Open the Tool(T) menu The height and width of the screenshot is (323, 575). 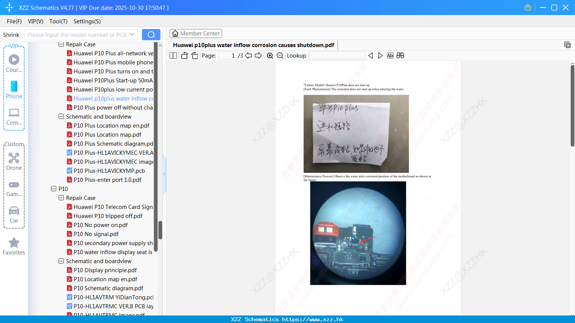pyautogui.click(x=59, y=21)
